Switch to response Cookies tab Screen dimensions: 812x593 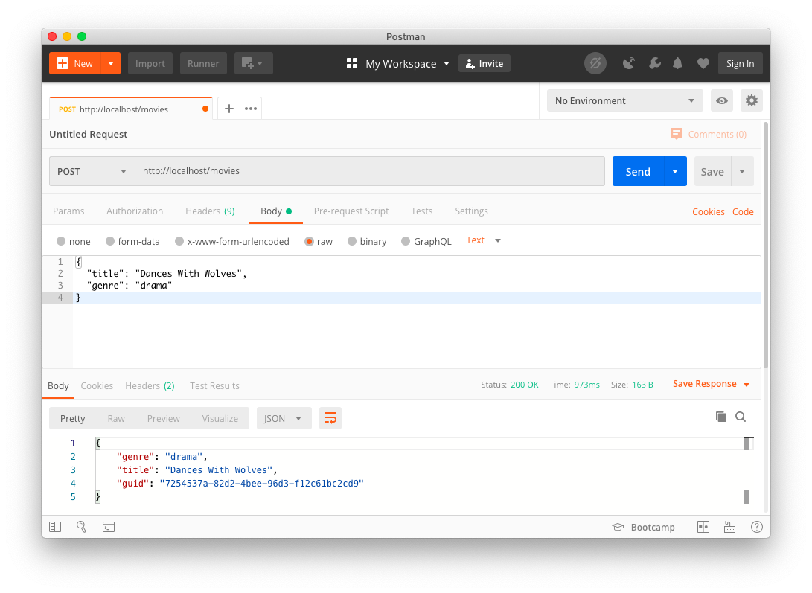pyautogui.click(x=97, y=386)
